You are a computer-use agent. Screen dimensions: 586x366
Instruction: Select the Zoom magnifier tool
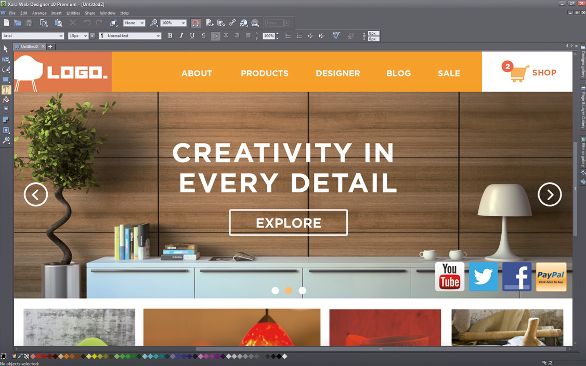pos(6,140)
